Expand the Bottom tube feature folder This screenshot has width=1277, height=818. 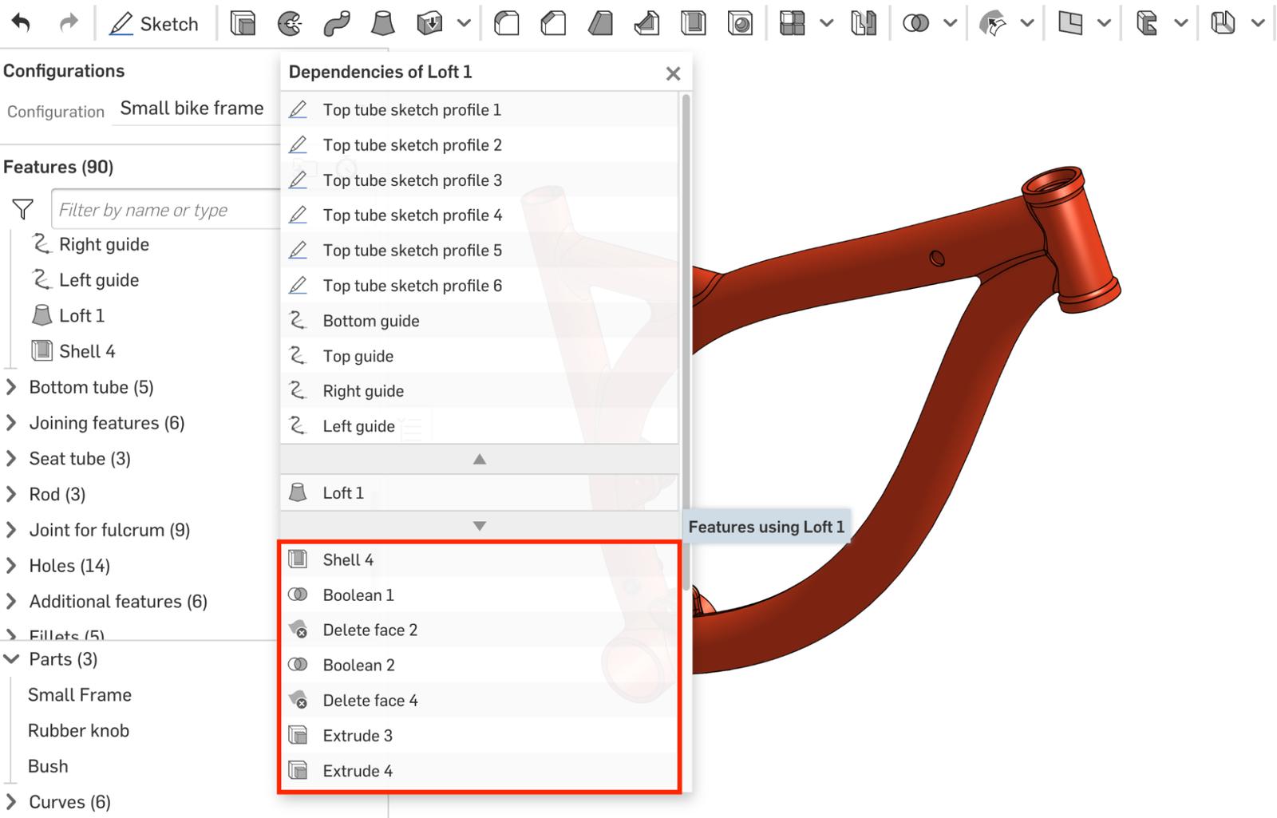[x=11, y=387]
